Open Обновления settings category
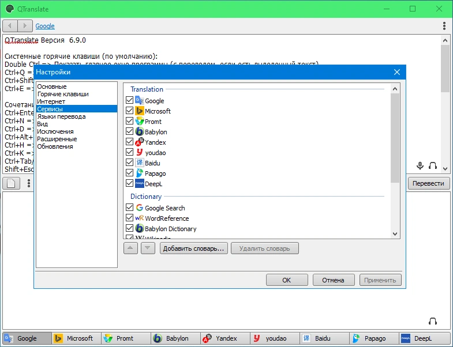The height and width of the screenshot is (347, 453). pyautogui.click(x=77, y=146)
